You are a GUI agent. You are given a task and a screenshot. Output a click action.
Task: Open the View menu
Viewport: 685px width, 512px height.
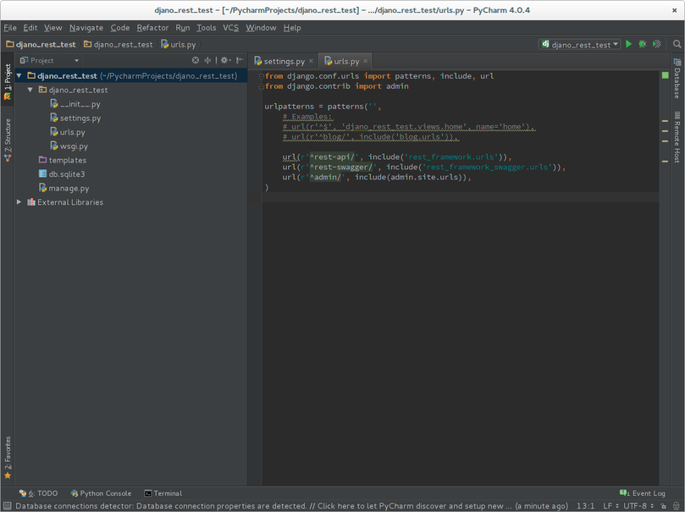click(x=52, y=27)
